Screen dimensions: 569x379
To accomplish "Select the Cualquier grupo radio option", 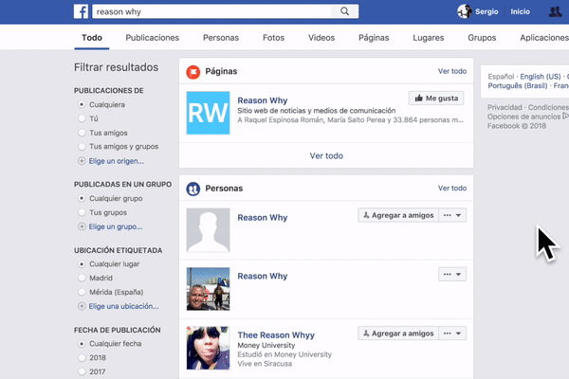I will point(82,198).
